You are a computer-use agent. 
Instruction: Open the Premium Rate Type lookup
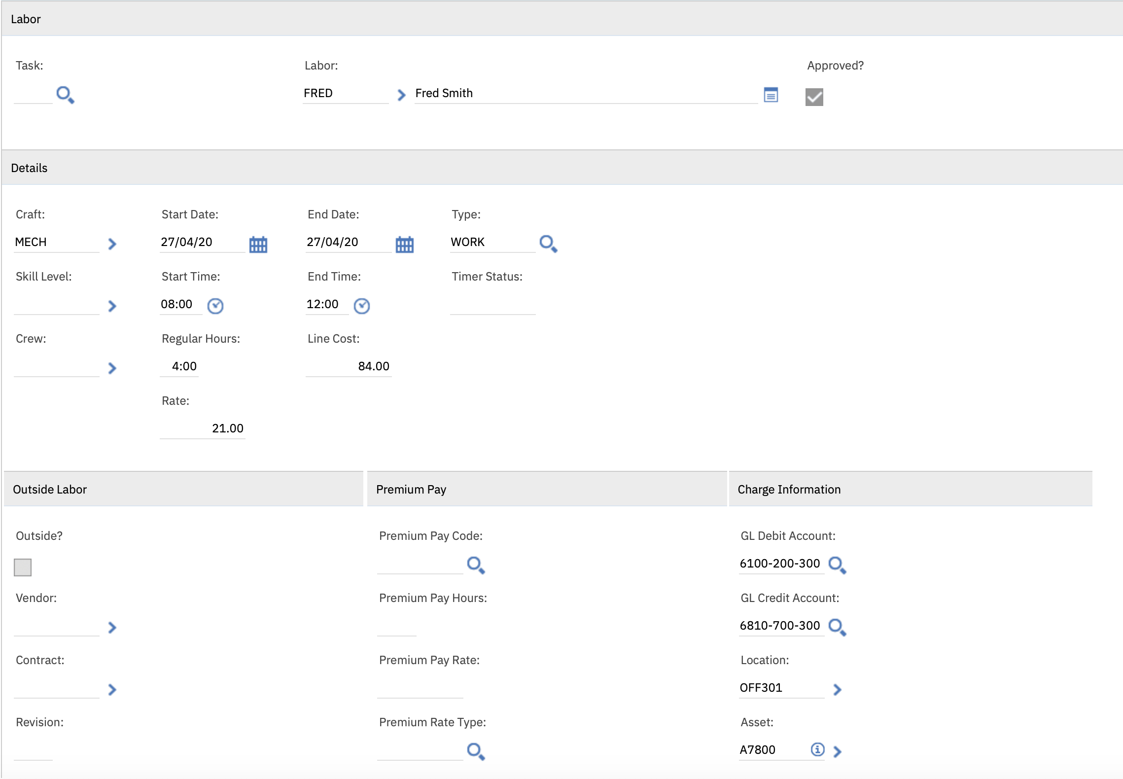(x=476, y=751)
